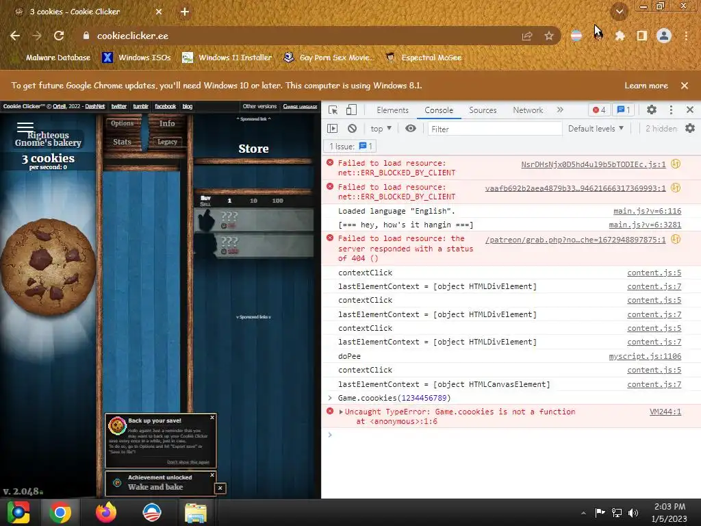Switch to the Sources tab
Image resolution: width=701 pixels, height=526 pixels.
tap(483, 110)
